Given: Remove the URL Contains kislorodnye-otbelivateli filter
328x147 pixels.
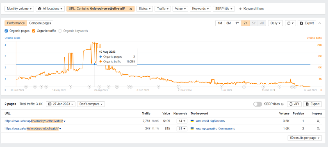Looking at the screenshot, I should tap(130, 9).
